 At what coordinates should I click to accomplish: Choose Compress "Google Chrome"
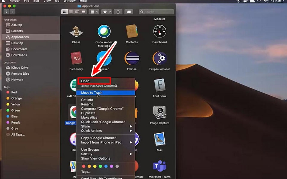click(105, 109)
